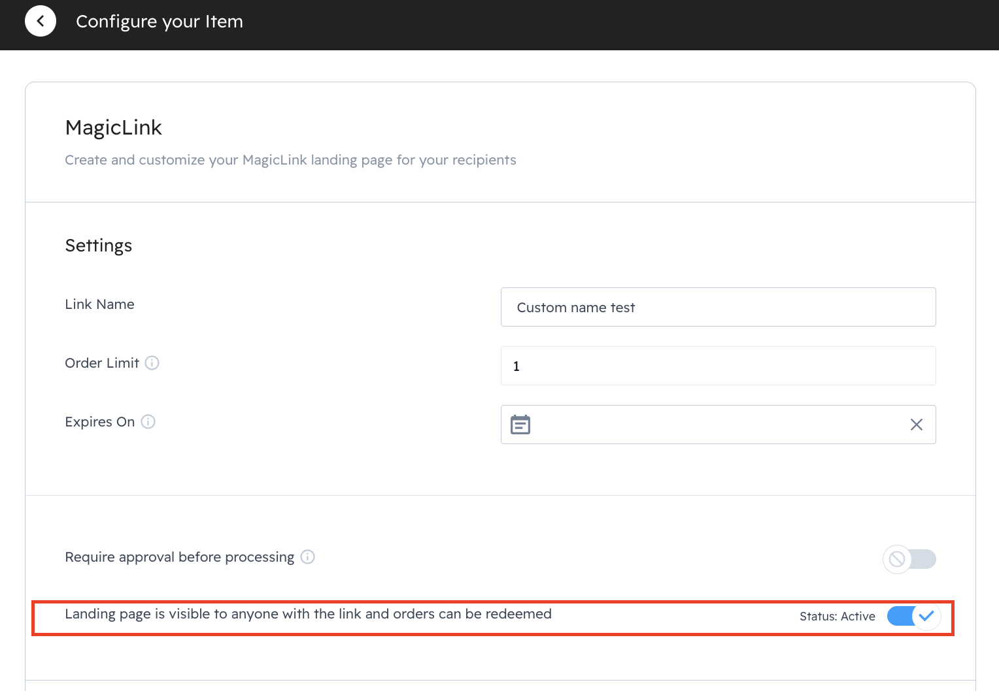The height and width of the screenshot is (691, 999).
Task: Click the Status: Active label
Action: pos(838,616)
